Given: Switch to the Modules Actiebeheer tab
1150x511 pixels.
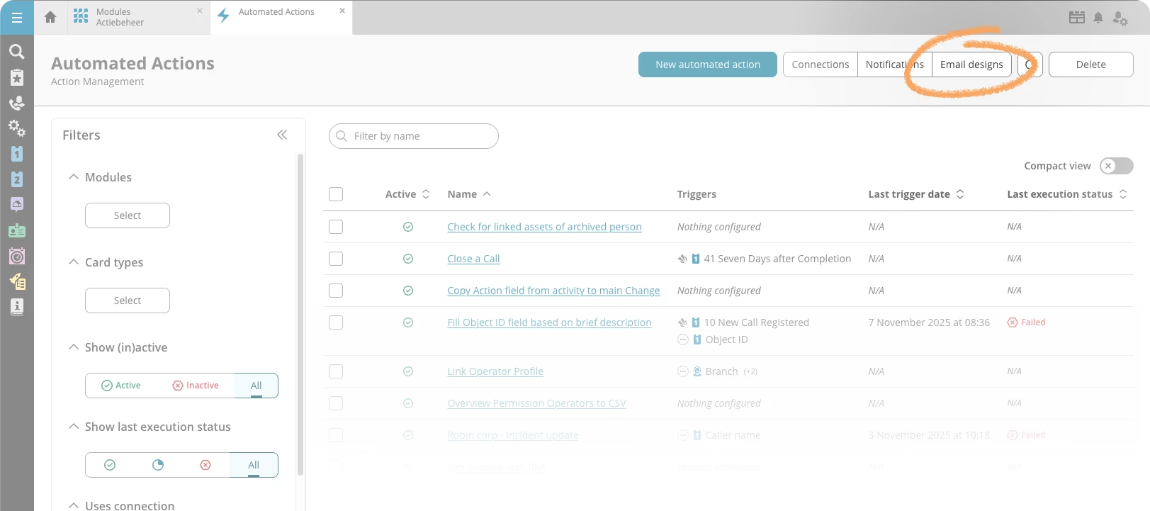Looking at the screenshot, I should pyautogui.click(x=139, y=17).
